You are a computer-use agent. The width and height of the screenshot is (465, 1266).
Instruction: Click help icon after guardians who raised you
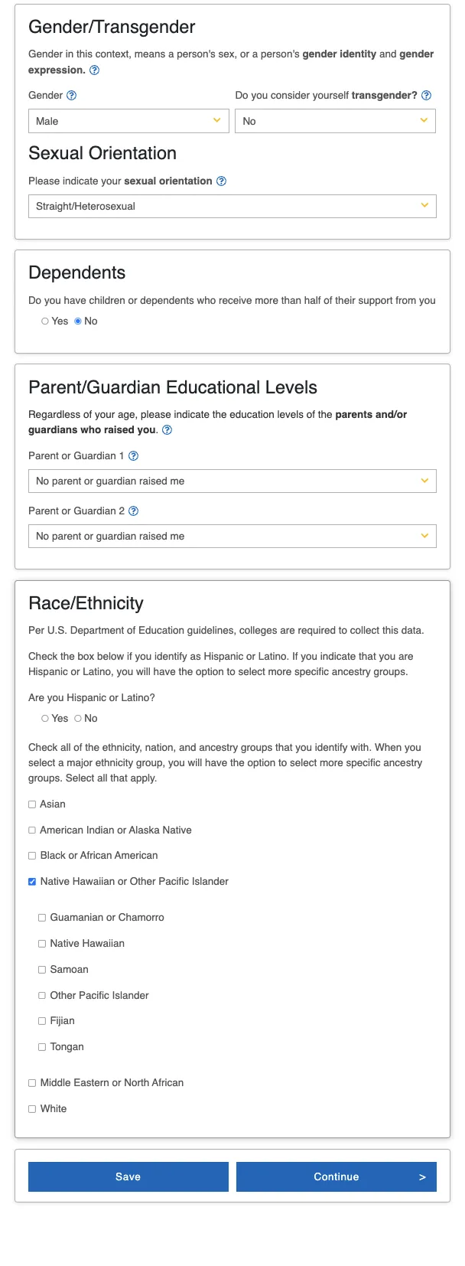tap(167, 430)
